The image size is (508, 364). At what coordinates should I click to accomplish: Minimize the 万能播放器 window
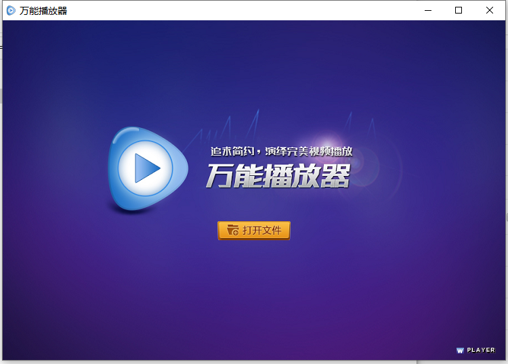pos(428,10)
